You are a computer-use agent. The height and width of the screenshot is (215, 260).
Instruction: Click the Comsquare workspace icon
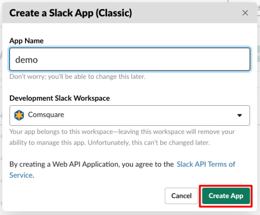pos(19,115)
